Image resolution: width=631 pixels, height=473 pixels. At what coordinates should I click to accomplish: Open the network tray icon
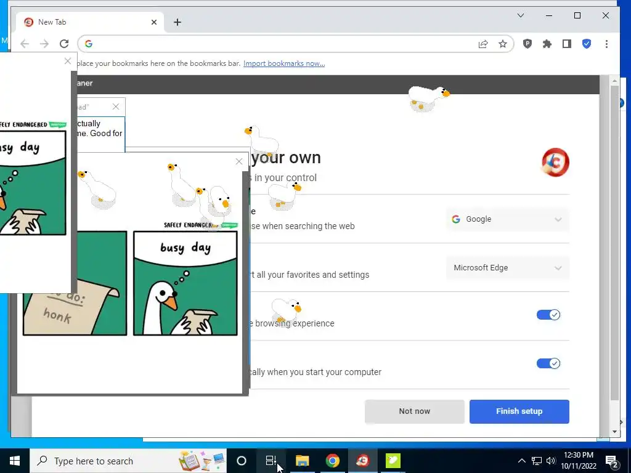coord(537,461)
